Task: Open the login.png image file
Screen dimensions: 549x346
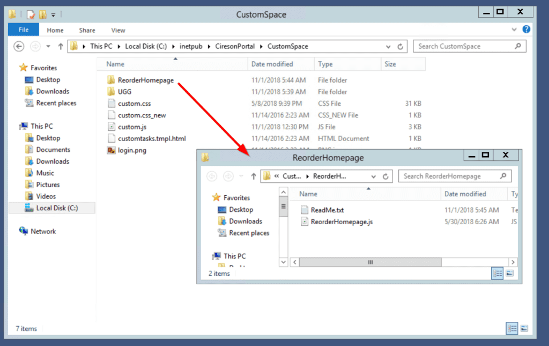Action: pyautogui.click(x=131, y=150)
